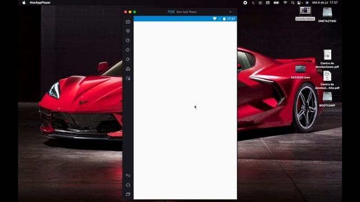Select the ONETAZTIKO drive on desktop
360x202 pixels.
pyautogui.click(x=327, y=15)
